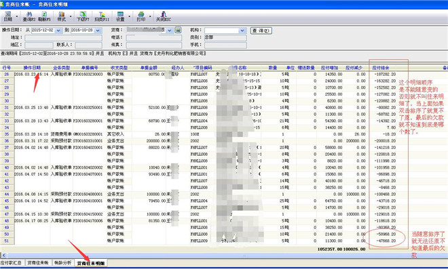The image size is (448, 269).
Task: Expand the start date 2015-12-02 dropdown
Action: [58, 30]
